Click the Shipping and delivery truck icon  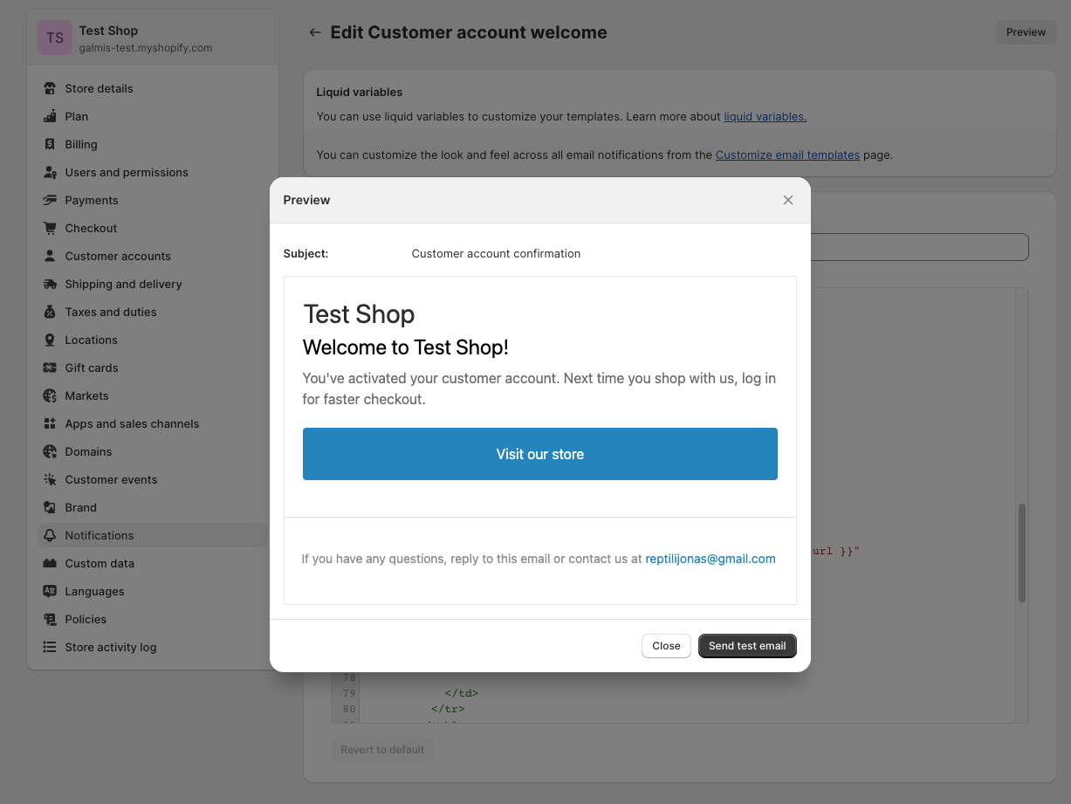[x=50, y=284]
